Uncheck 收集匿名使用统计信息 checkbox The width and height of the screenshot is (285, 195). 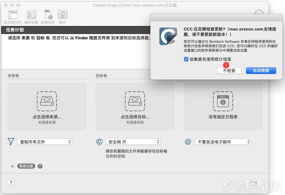point(186,59)
